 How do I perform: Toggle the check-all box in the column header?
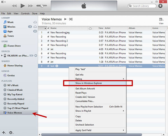[48, 28]
